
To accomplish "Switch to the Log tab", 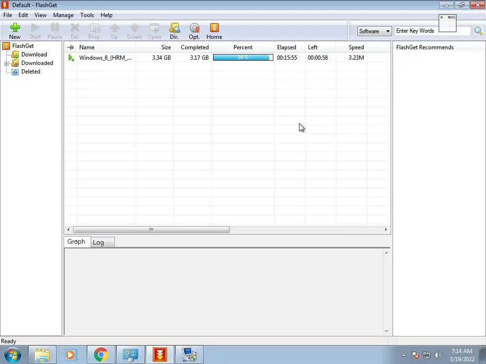I will click(x=103, y=242).
